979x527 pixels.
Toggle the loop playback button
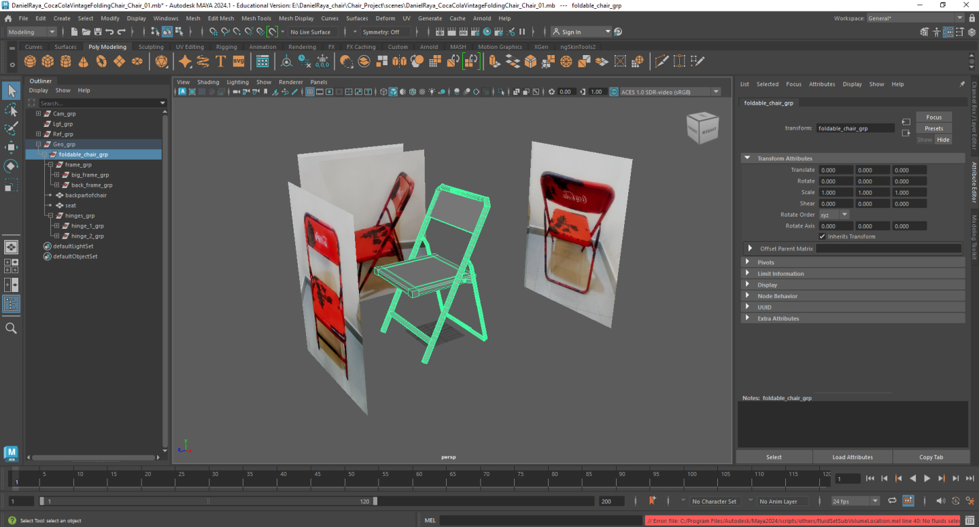pyautogui.click(x=892, y=501)
